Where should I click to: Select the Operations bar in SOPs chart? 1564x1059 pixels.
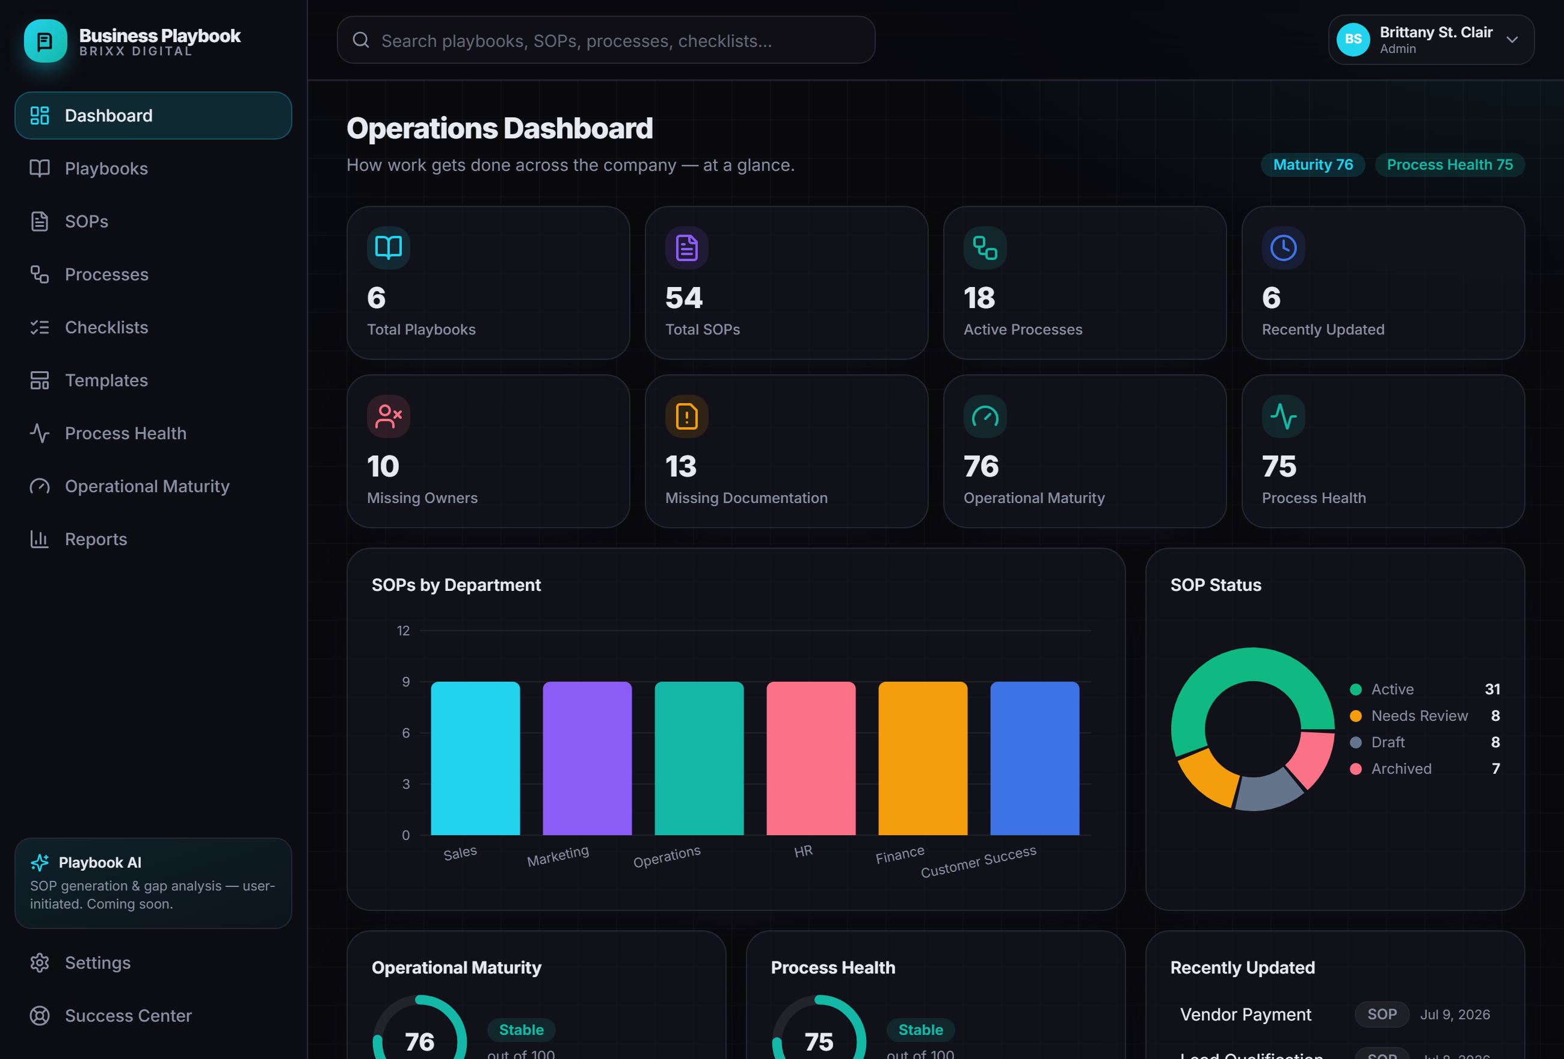[x=698, y=758]
